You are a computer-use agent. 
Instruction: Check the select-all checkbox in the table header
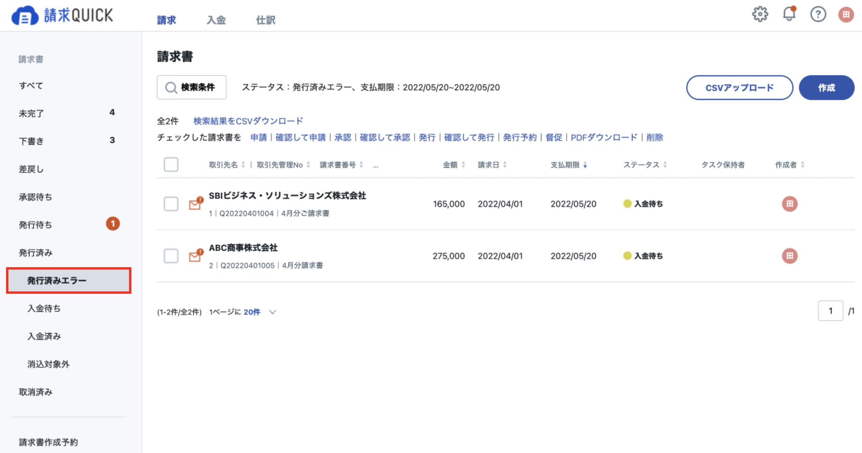[x=171, y=165]
